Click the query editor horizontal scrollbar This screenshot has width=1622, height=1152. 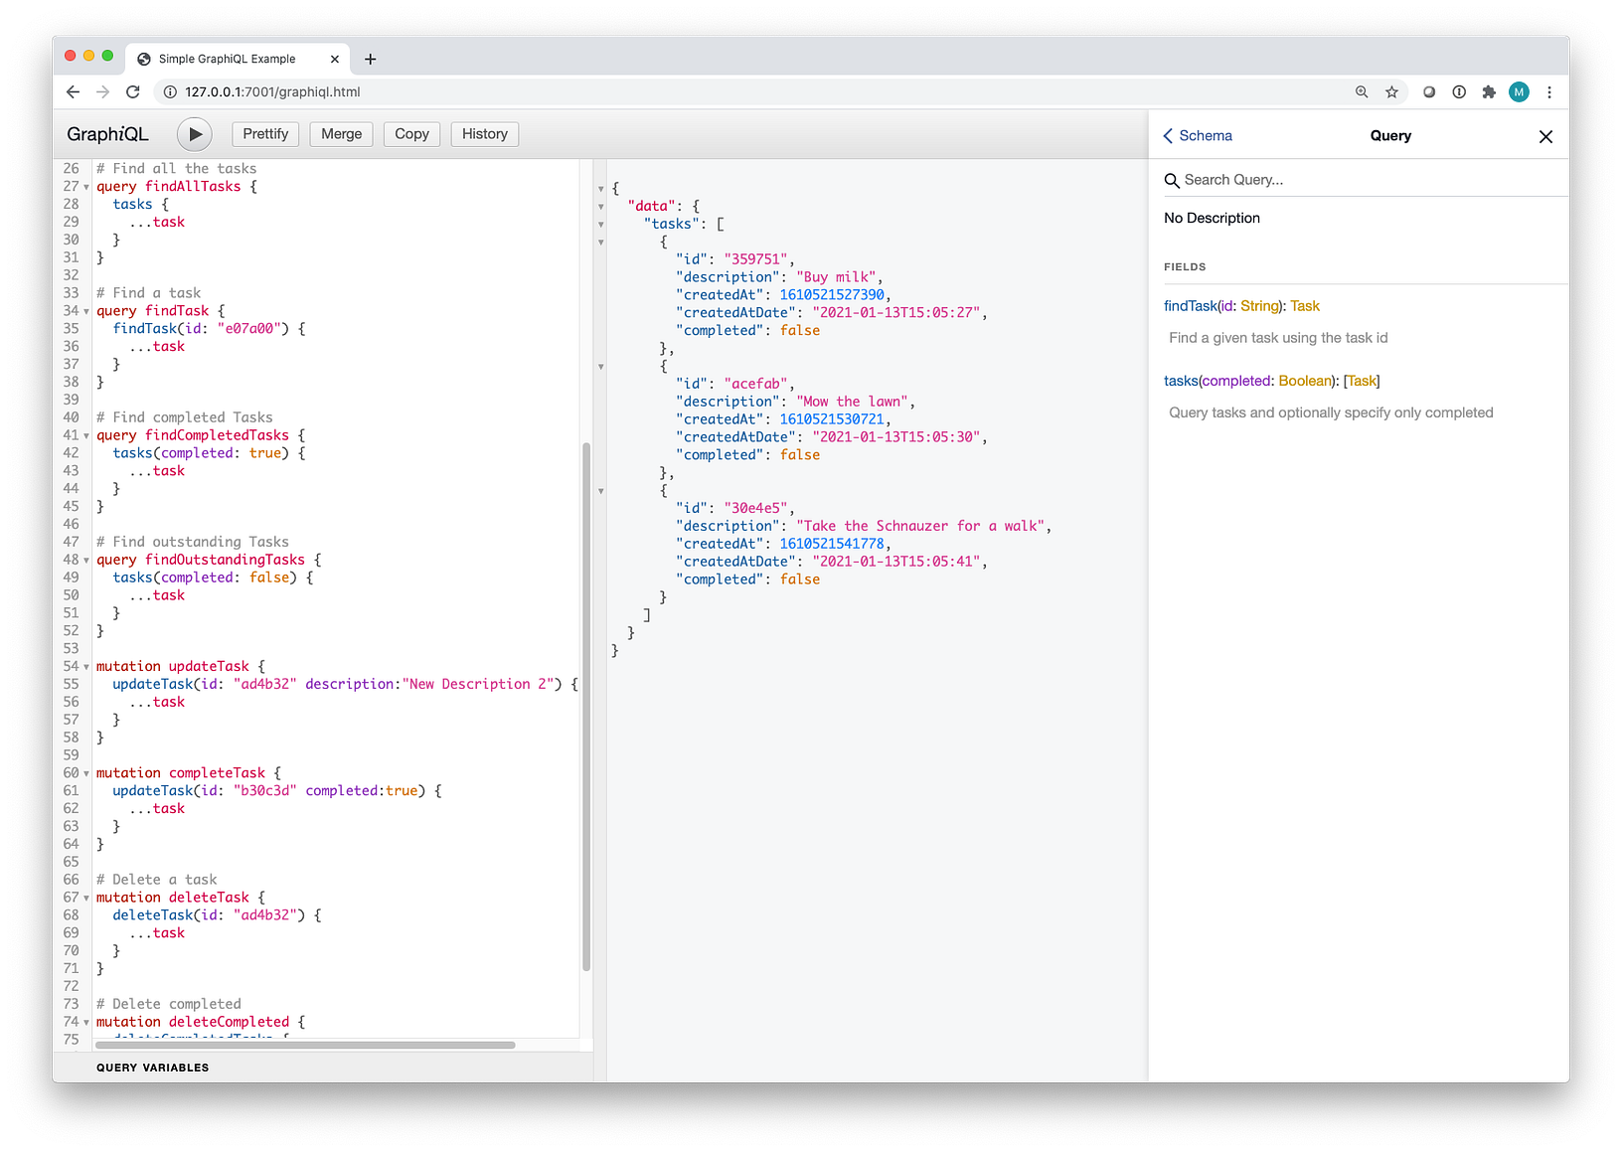click(305, 1045)
